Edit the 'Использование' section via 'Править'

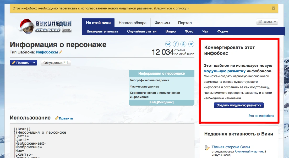(x=66, y=118)
